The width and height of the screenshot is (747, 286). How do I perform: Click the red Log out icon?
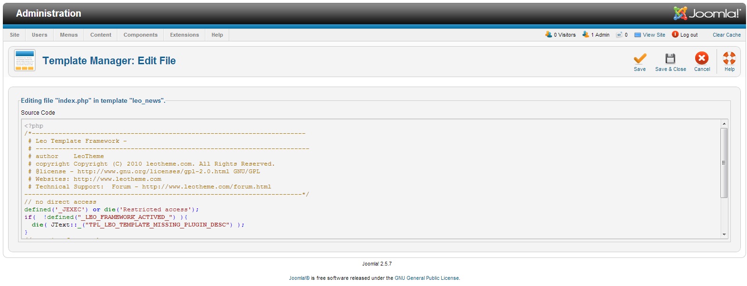point(675,34)
